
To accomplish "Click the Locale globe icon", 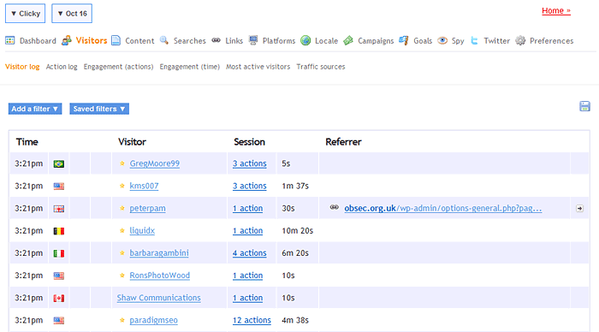I will coord(305,40).
